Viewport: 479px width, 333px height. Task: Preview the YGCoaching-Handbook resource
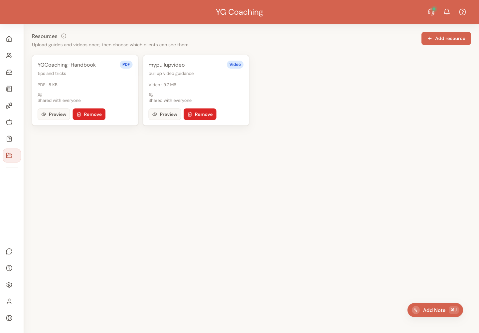(54, 114)
